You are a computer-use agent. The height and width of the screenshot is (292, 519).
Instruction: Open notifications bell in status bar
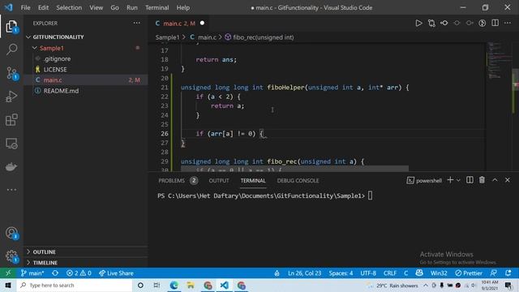[x=508, y=273]
